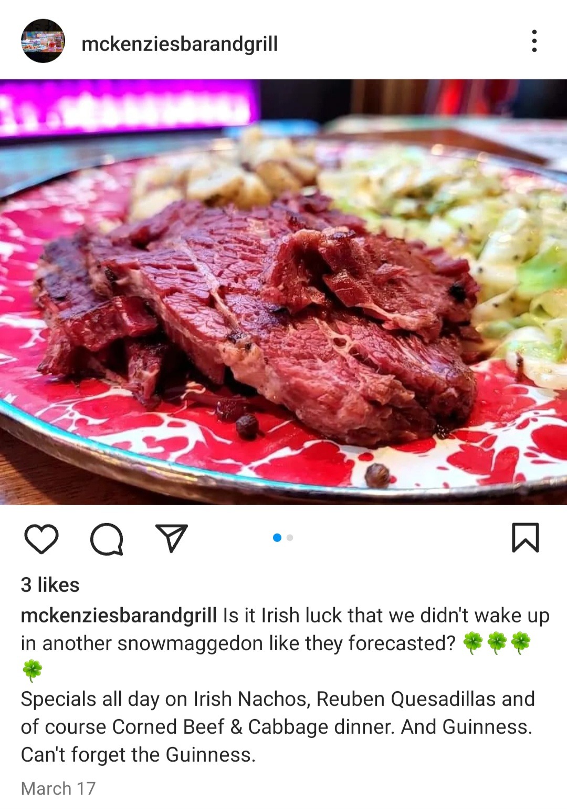The height and width of the screenshot is (809, 567).
Task: Select the first blue carousel dot
Action: pos(277,537)
